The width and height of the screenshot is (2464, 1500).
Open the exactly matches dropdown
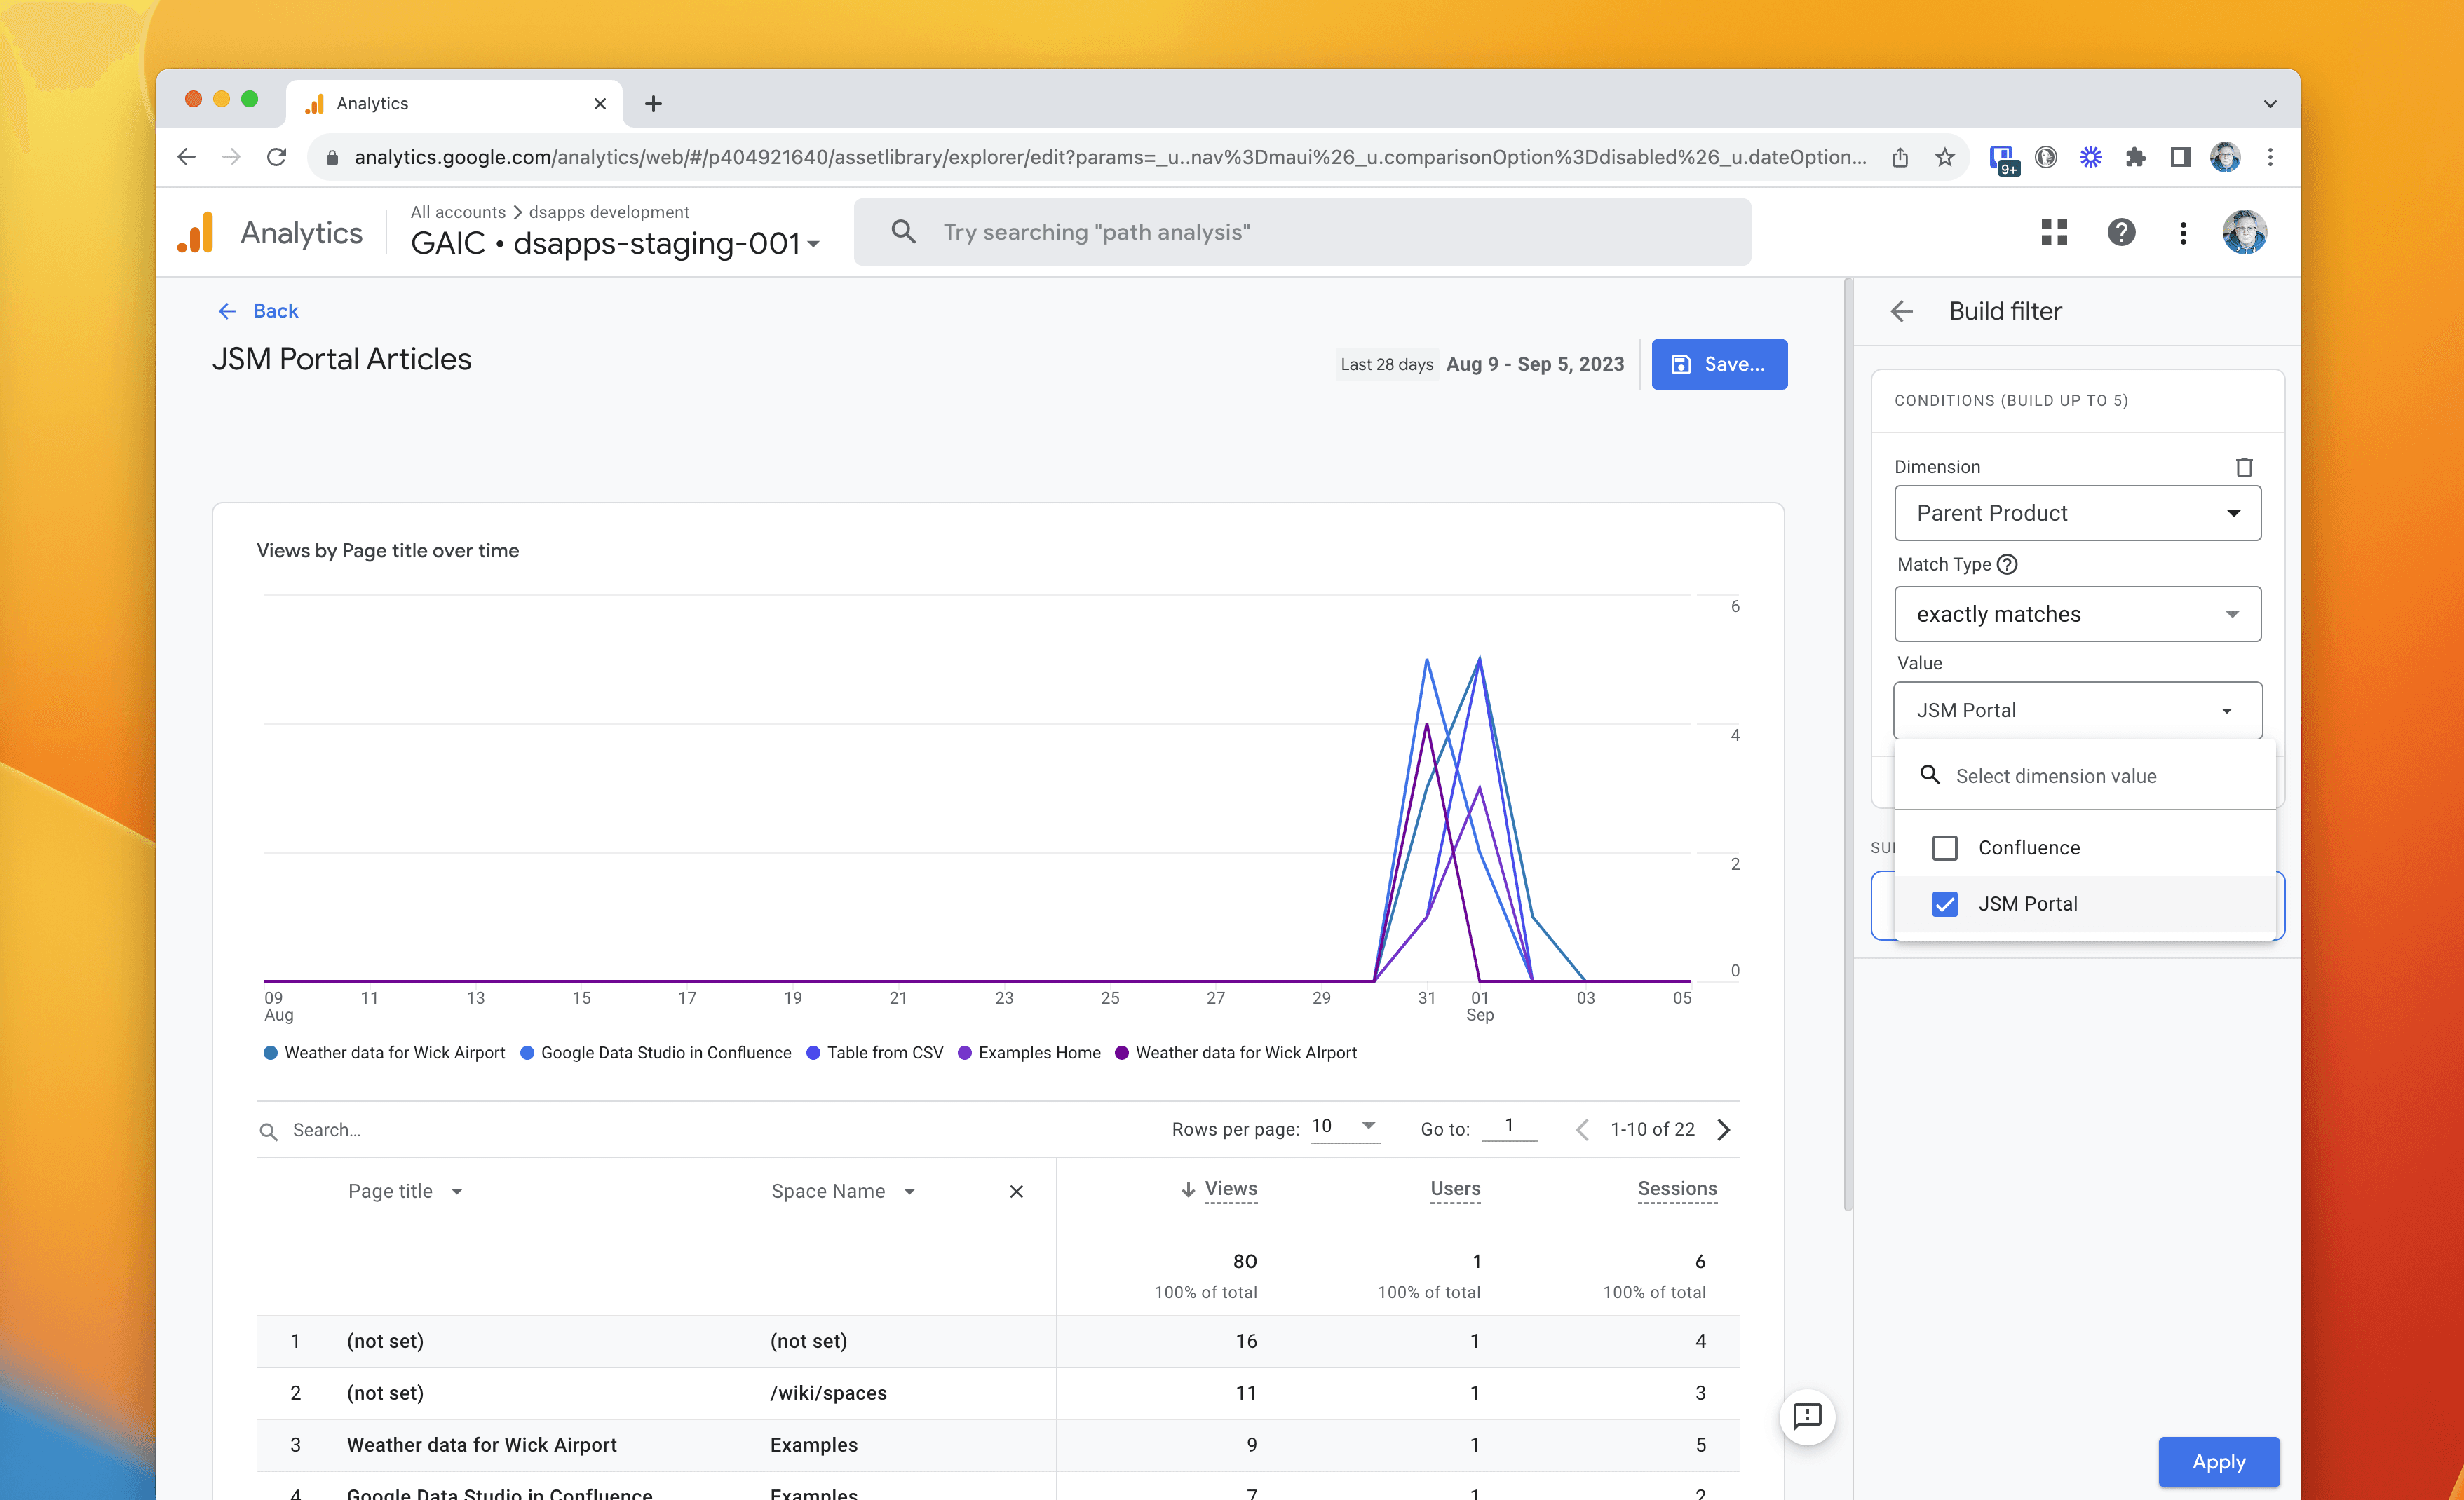pos(2077,613)
